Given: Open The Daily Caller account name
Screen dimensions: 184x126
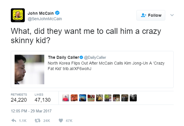Looking at the screenshot, I should 63,58.
